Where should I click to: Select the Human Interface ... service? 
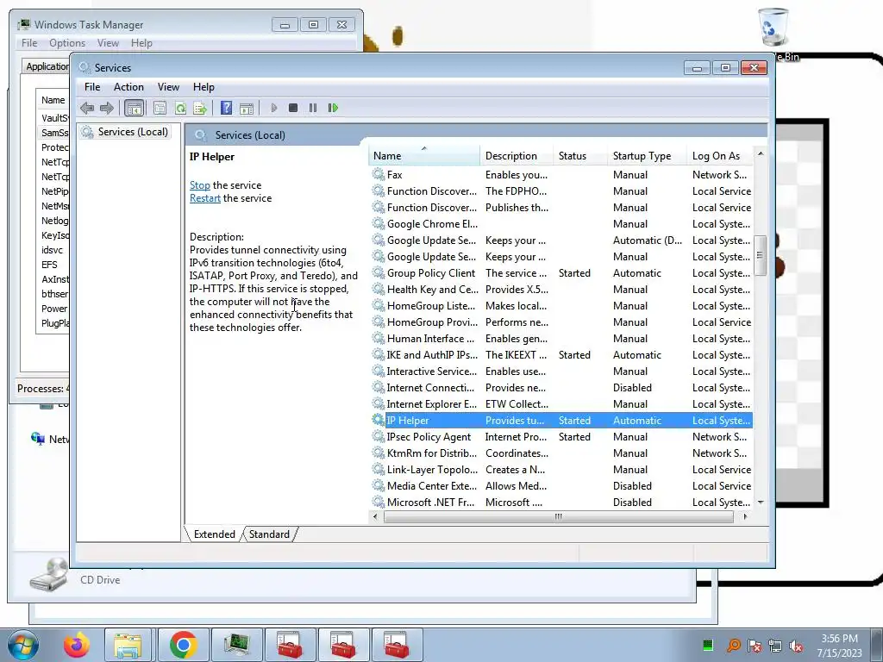tap(561, 338)
